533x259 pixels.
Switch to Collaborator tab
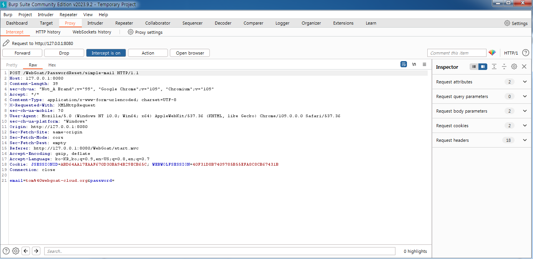pos(158,23)
